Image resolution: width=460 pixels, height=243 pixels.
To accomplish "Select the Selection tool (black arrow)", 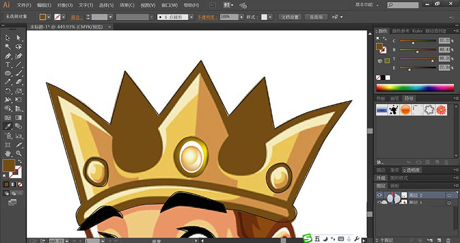I will click(8, 37).
